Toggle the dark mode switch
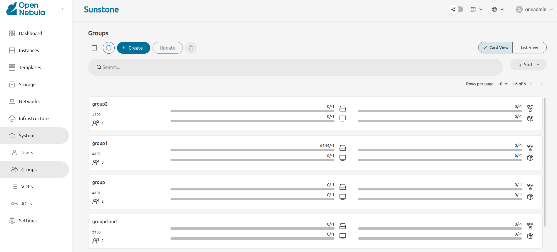557x252 pixels. 457,9
